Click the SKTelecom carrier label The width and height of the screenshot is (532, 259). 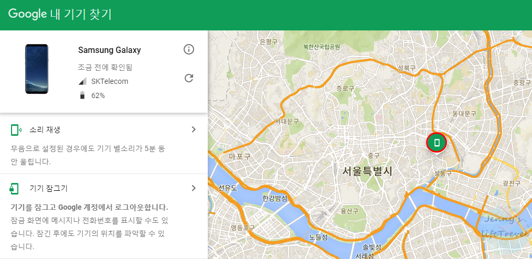pos(110,81)
